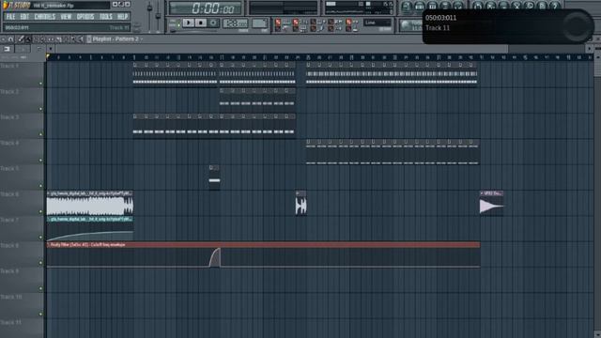This screenshot has height=338, width=601.
Task: Open the EDIT menu
Action: click(x=24, y=17)
